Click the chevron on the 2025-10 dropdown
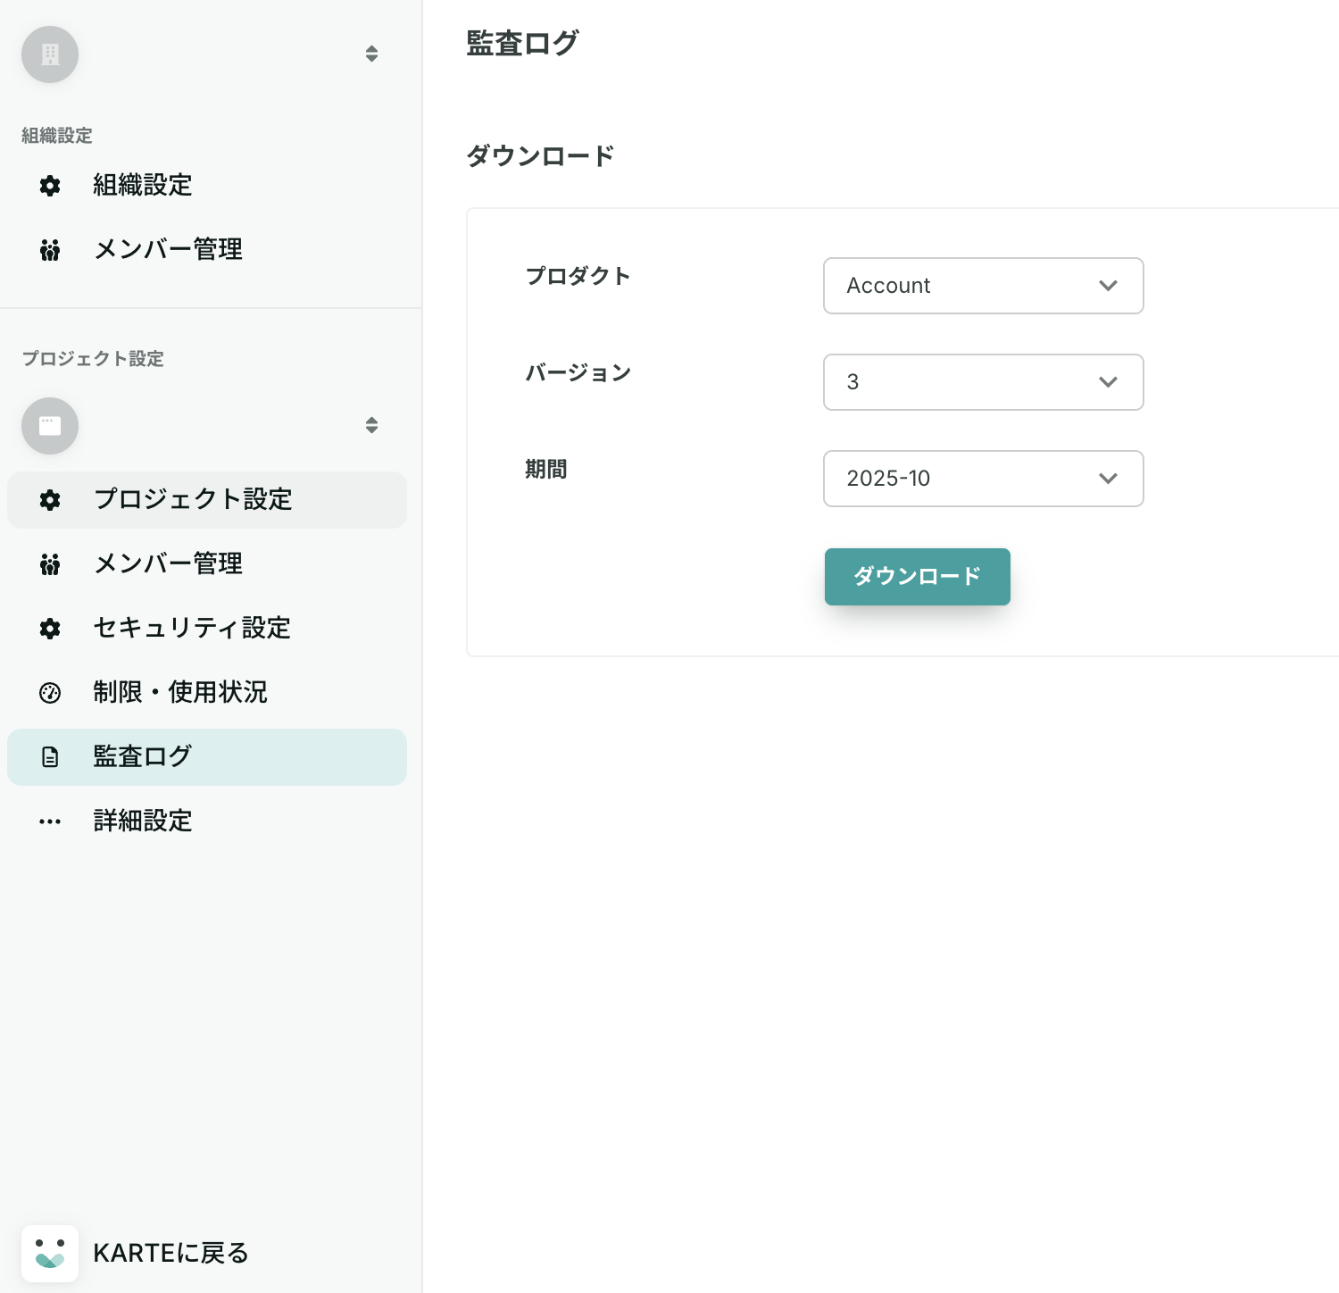The width and height of the screenshot is (1339, 1293). click(1108, 479)
